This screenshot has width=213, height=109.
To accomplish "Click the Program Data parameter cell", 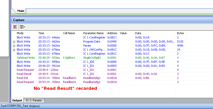I will click(92, 41).
